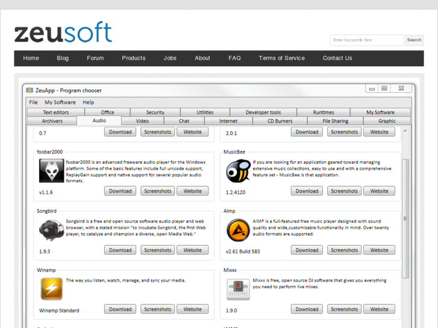Image resolution: width=438 pixels, height=328 pixels.
Task: Open the Aimp Website
Action: [x=379, y=250]
